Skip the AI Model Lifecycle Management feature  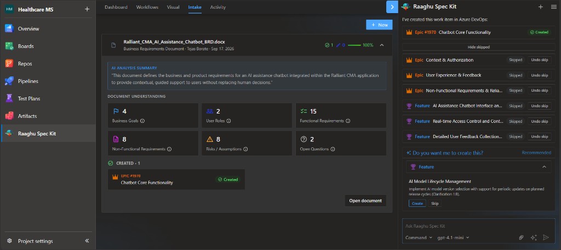pos(434,203)
